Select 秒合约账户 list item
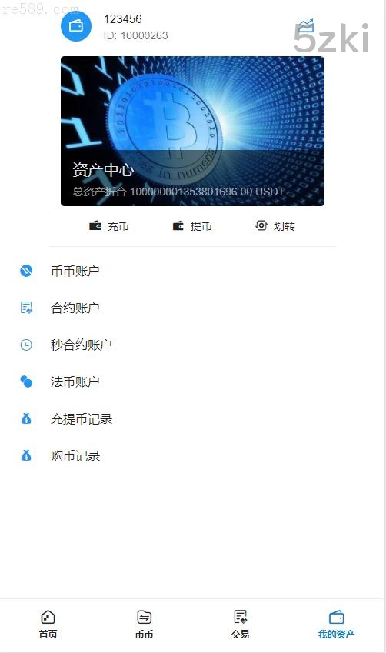This screenshot has width=386, height=653. tap(192, 345)
